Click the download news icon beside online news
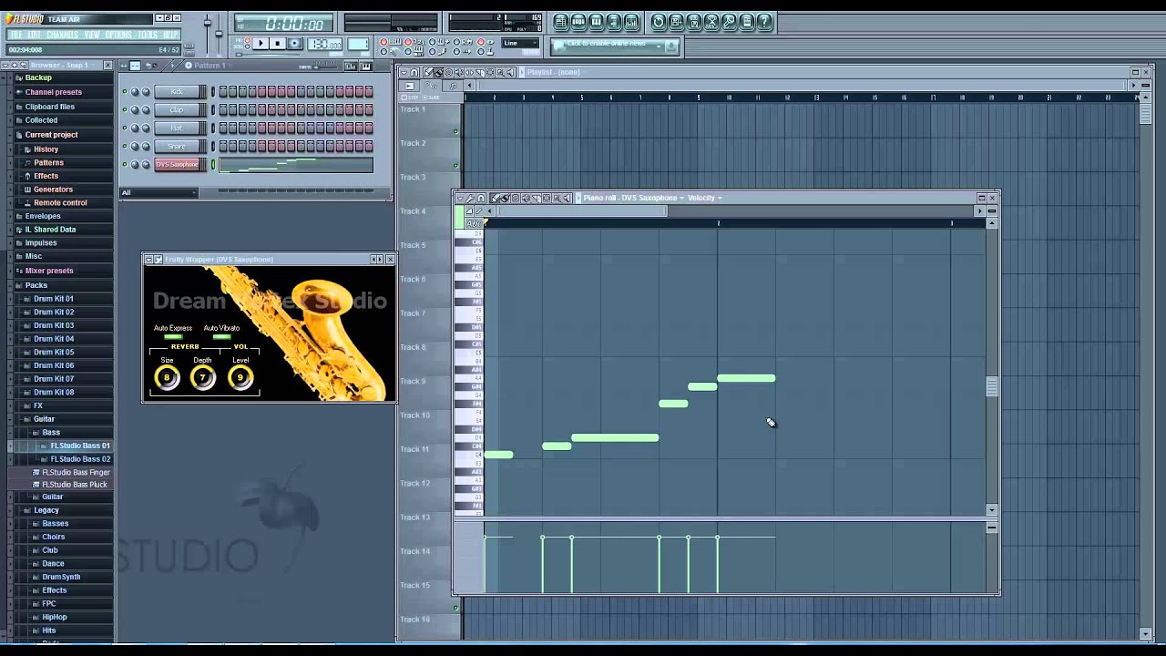 (671, 45)
